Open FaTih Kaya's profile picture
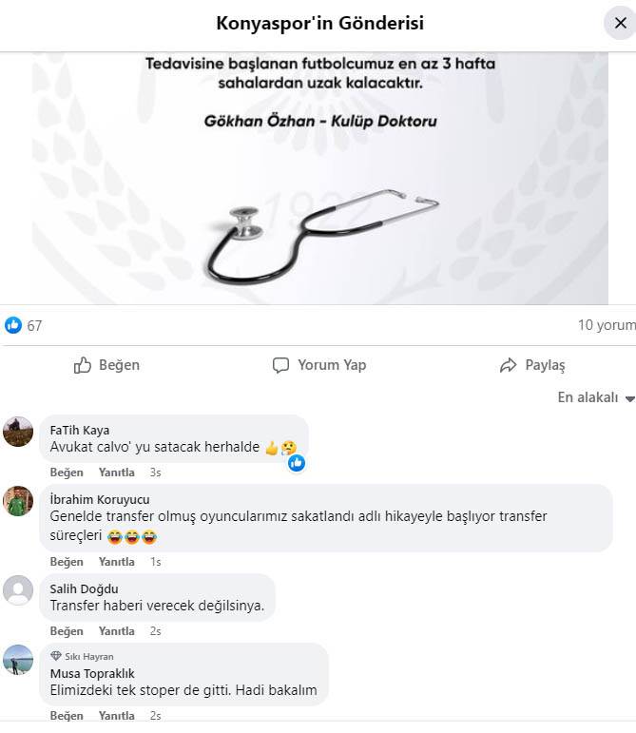This screenshot has height=733, width=636. tap(18, 432)
